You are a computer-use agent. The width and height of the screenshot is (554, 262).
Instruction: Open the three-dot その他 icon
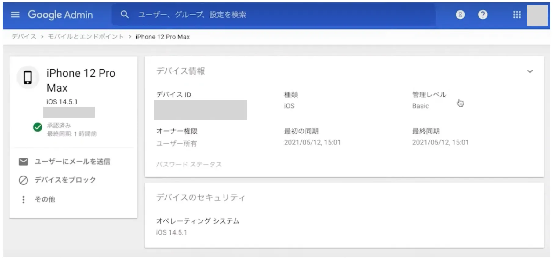[x=24, y=199]
